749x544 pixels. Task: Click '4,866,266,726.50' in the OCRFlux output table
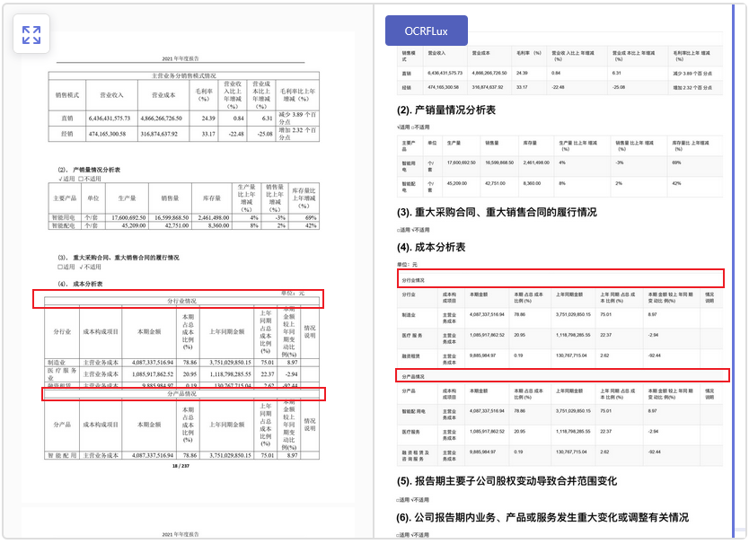click(x=489, y=73)
